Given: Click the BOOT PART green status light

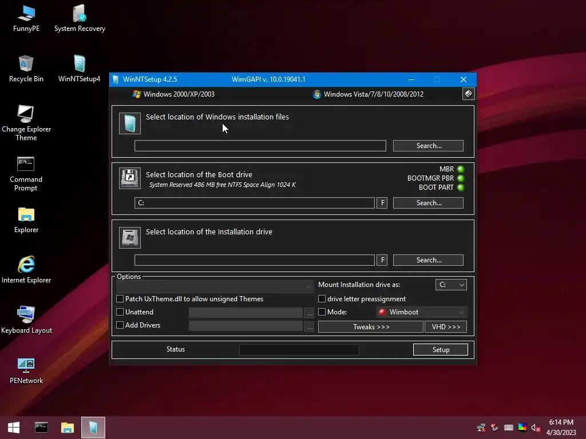Looking at the screenshot, I should click(x=461, y=187).
